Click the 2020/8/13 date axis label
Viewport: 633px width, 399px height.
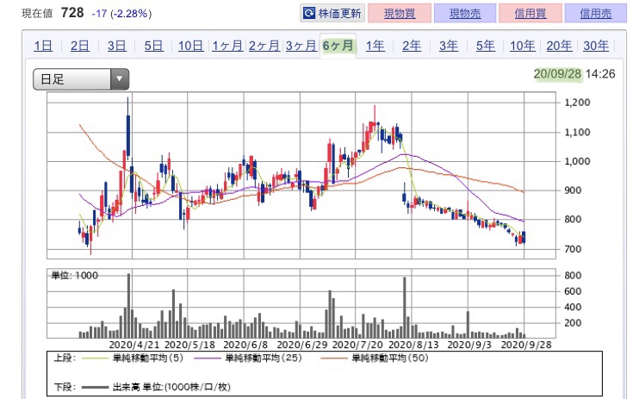(413, 345)
